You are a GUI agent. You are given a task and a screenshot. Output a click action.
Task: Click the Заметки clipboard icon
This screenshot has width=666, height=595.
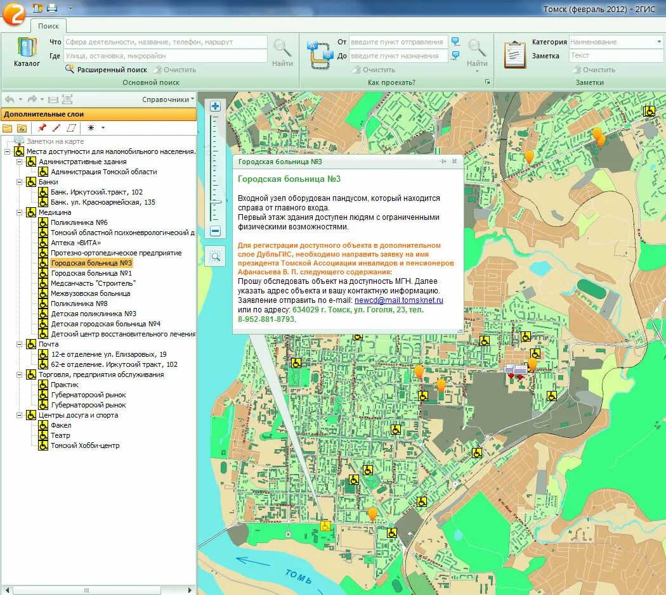(515, 54)
